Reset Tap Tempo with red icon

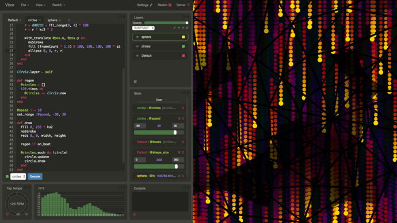pyautogui.click(x=7, y=214)
